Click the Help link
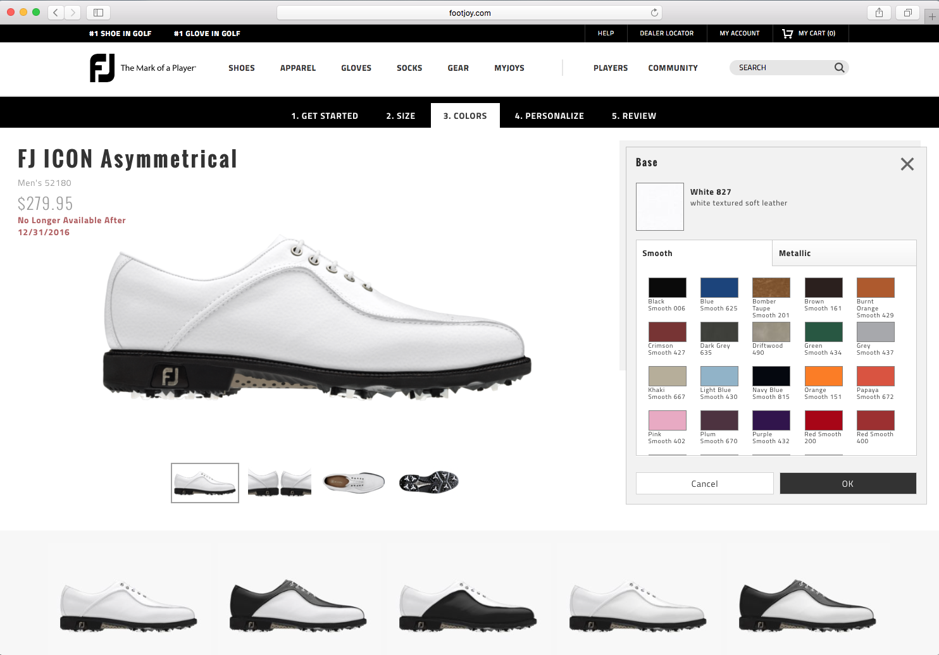939x655 pixels. coord(606,34)
